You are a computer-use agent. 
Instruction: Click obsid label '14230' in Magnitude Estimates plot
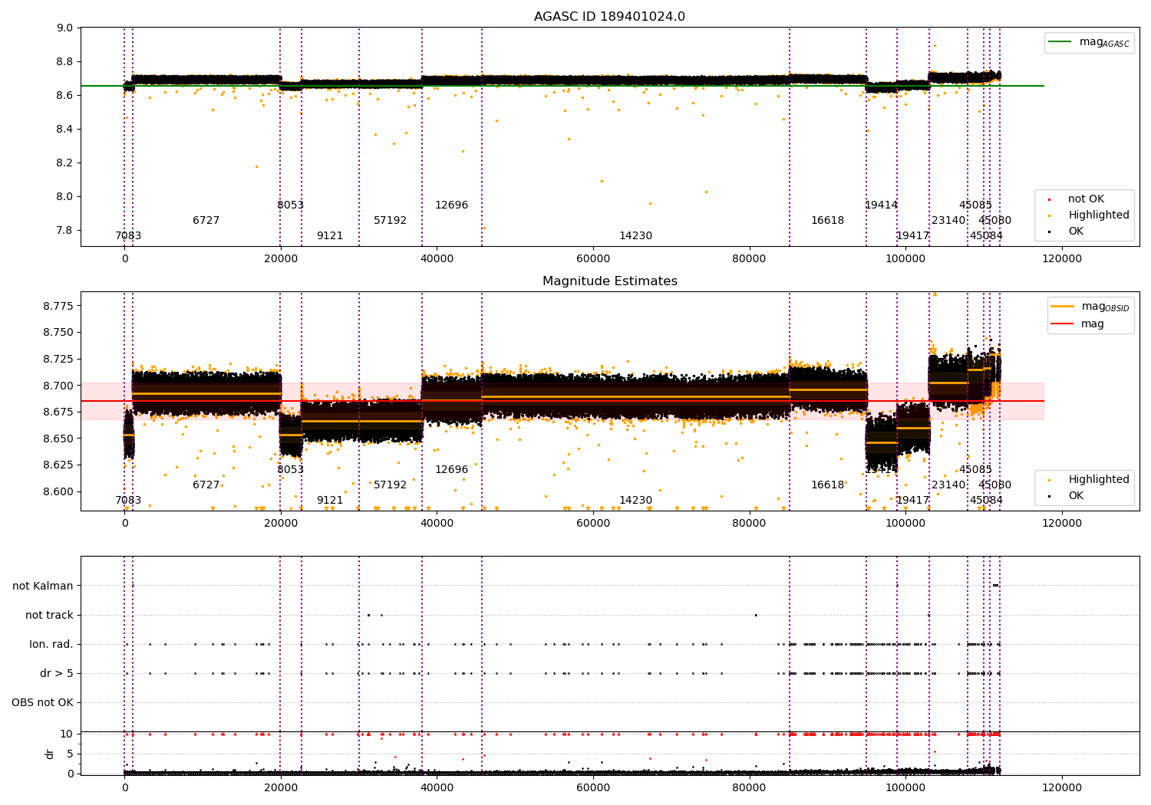point(635,501)
